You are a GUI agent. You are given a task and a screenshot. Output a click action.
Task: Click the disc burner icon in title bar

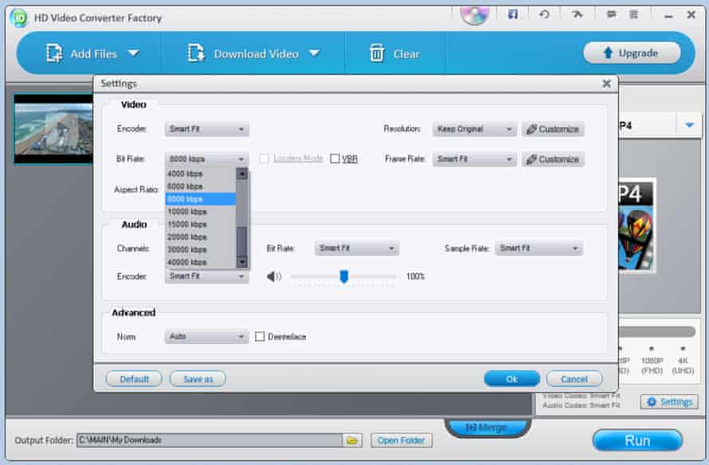click(475, 14)
